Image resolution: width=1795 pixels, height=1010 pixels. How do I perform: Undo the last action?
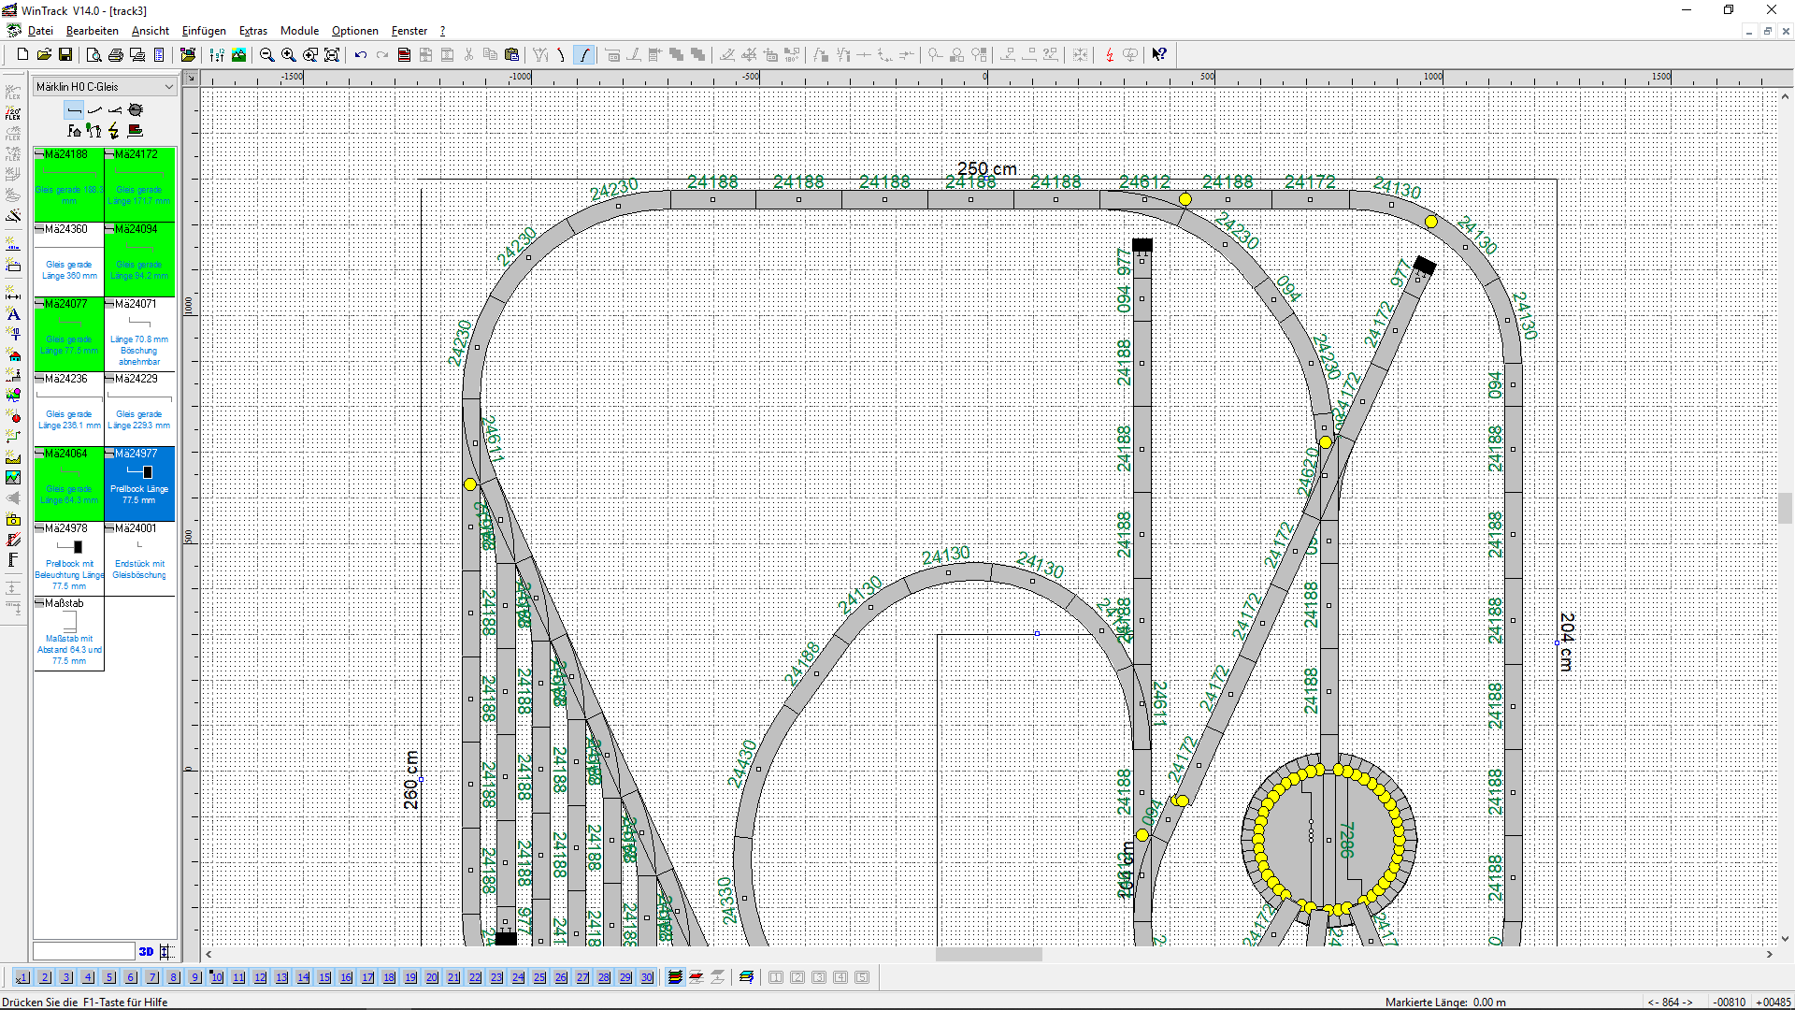click(x=360, y=55)
